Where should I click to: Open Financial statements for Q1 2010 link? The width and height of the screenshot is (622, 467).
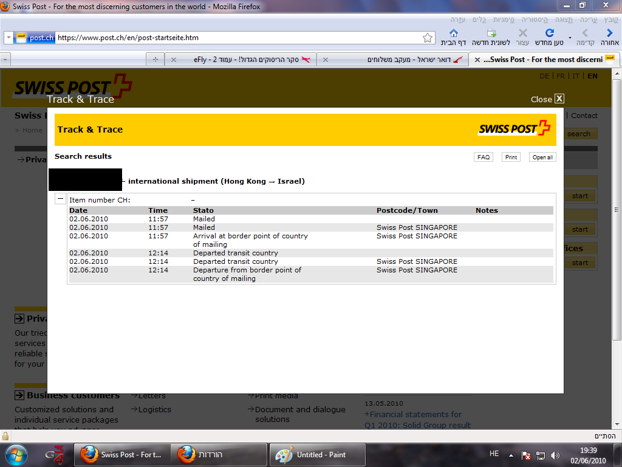pos(418,420)
